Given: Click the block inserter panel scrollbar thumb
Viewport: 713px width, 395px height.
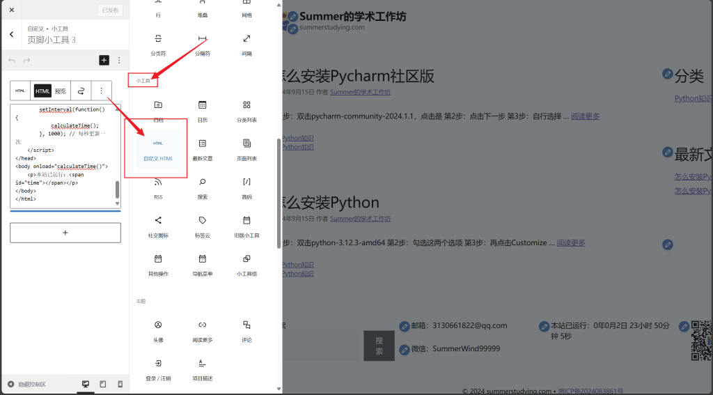Looking at the screenshot, I should pyautogui.click(x=279, y=194).
